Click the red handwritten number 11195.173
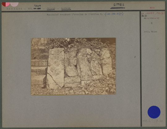 (x=153, y=14)
